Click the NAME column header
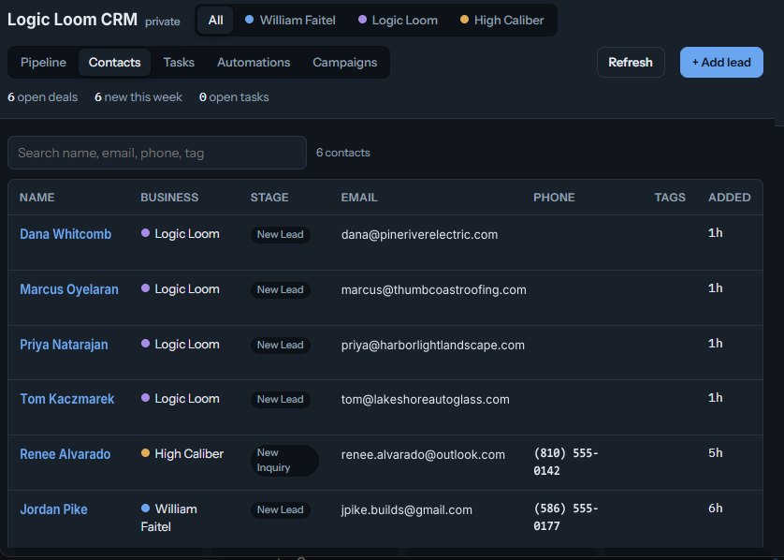 [x=37, y=198]
